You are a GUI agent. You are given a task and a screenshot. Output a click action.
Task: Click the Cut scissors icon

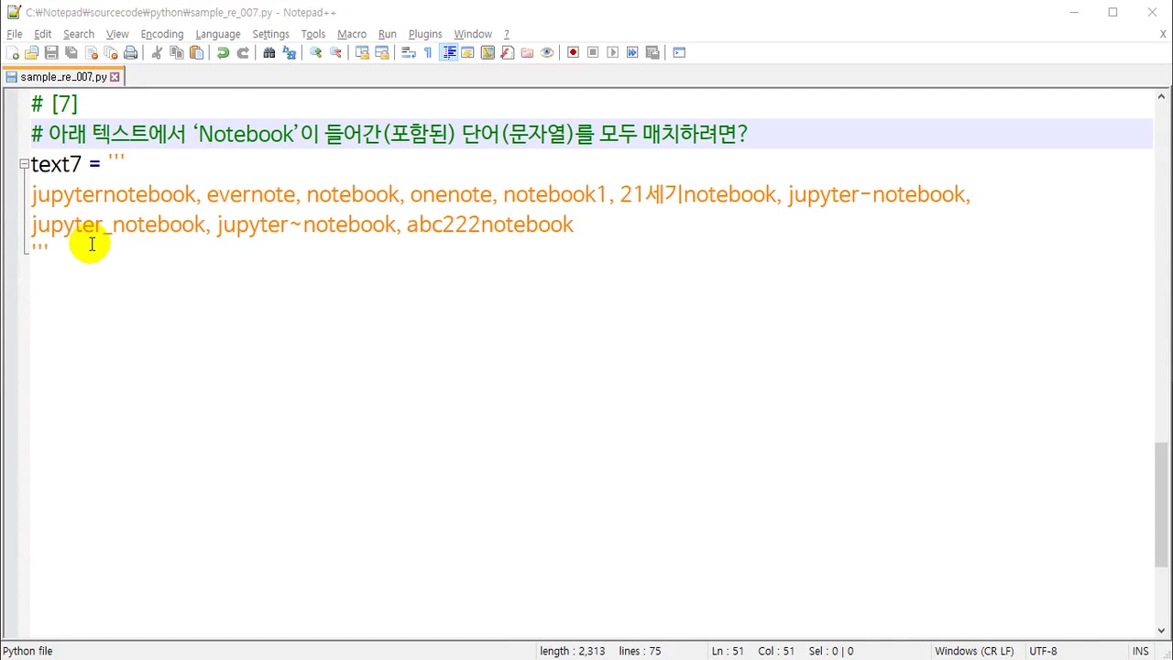tap(157, 53)
